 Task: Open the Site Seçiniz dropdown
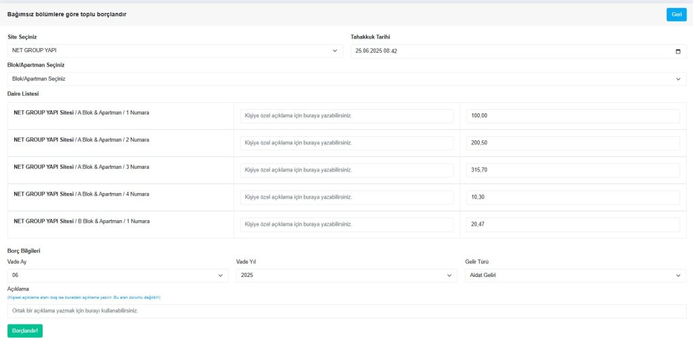175,51
